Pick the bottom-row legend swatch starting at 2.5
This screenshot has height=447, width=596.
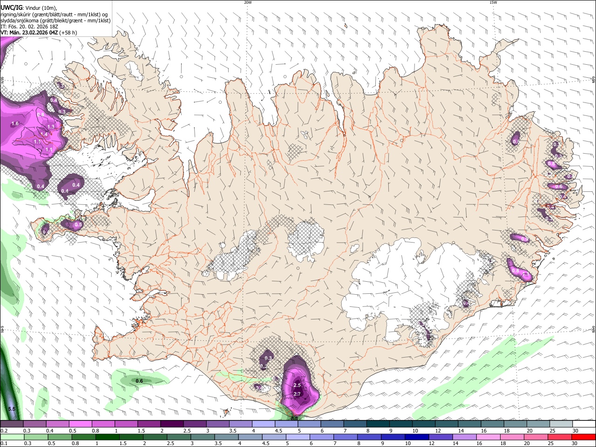pos(179,437)
